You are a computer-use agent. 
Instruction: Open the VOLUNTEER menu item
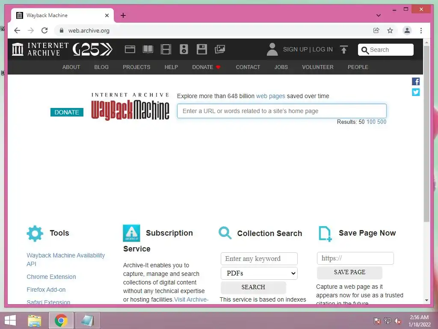(x=318, y=67)
